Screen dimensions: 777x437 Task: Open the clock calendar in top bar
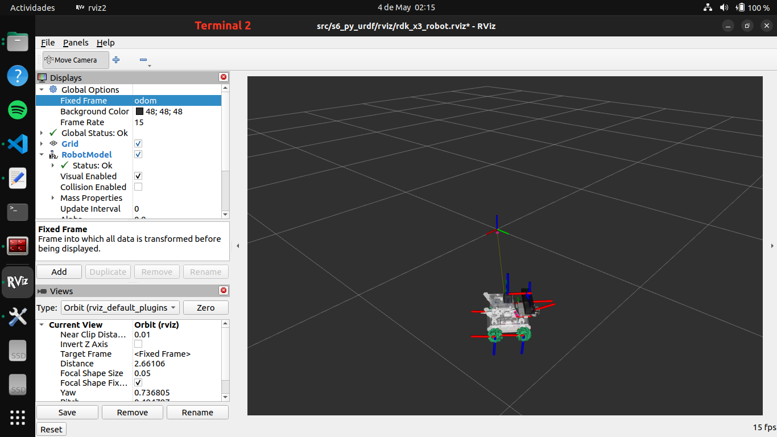click(x=406, y=7)
